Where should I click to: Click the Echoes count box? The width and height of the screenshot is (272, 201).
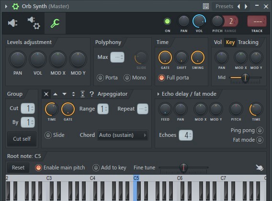[x=186, y=135]
